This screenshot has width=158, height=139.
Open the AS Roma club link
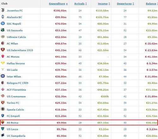coord(12,123)
